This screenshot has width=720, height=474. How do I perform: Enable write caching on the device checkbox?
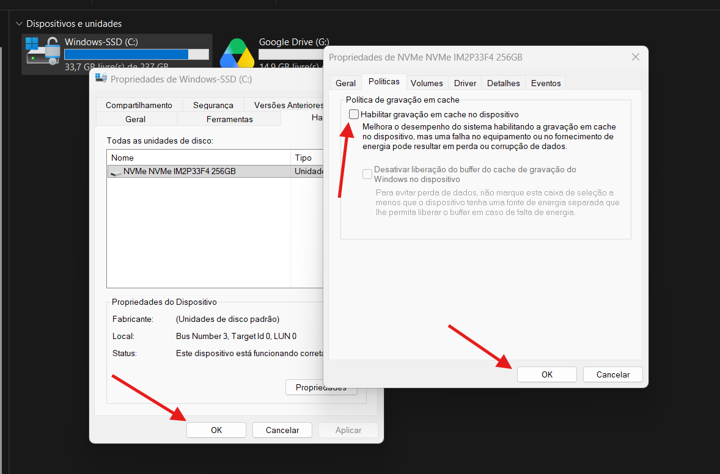353,114
